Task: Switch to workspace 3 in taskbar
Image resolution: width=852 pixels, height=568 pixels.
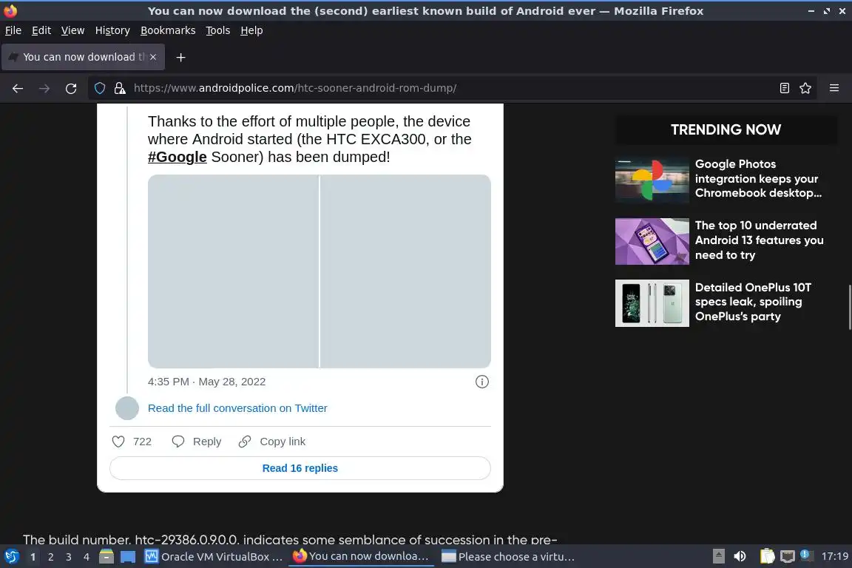Action: click(x=69, y=557)
